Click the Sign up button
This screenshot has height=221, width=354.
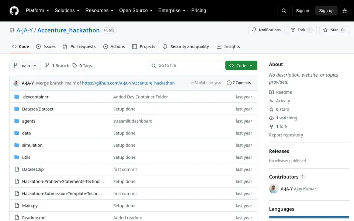(326, 11)
